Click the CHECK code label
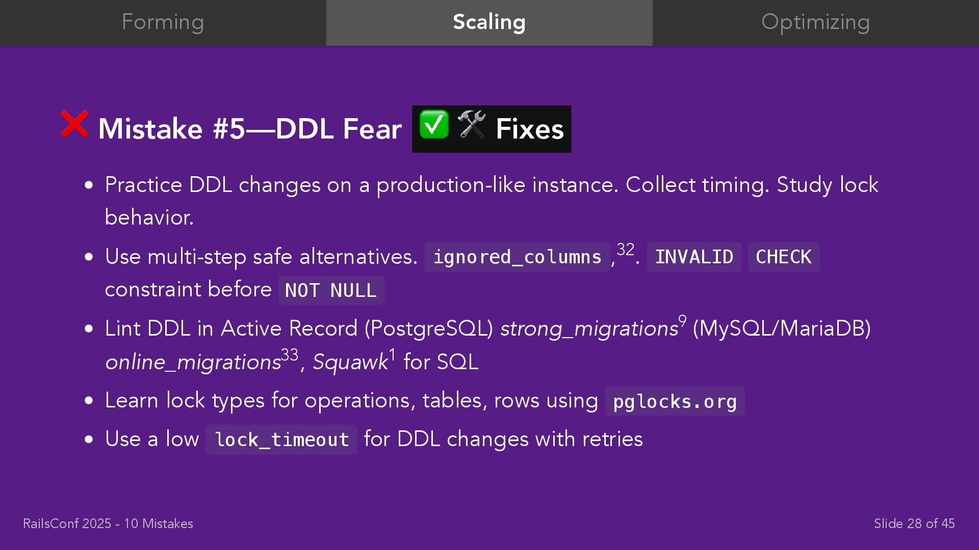979x550 pixels. [784, 257]
